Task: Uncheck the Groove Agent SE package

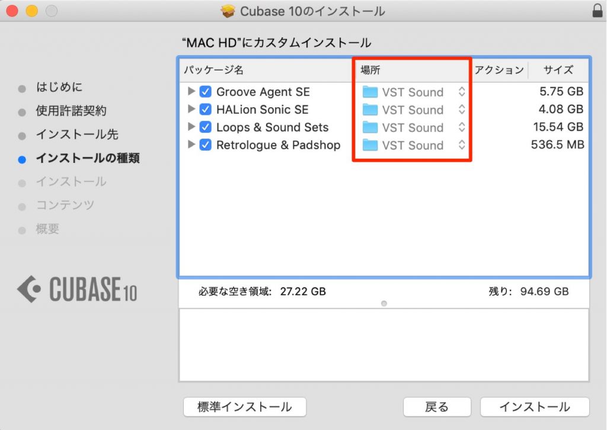Action: [206, 92]
